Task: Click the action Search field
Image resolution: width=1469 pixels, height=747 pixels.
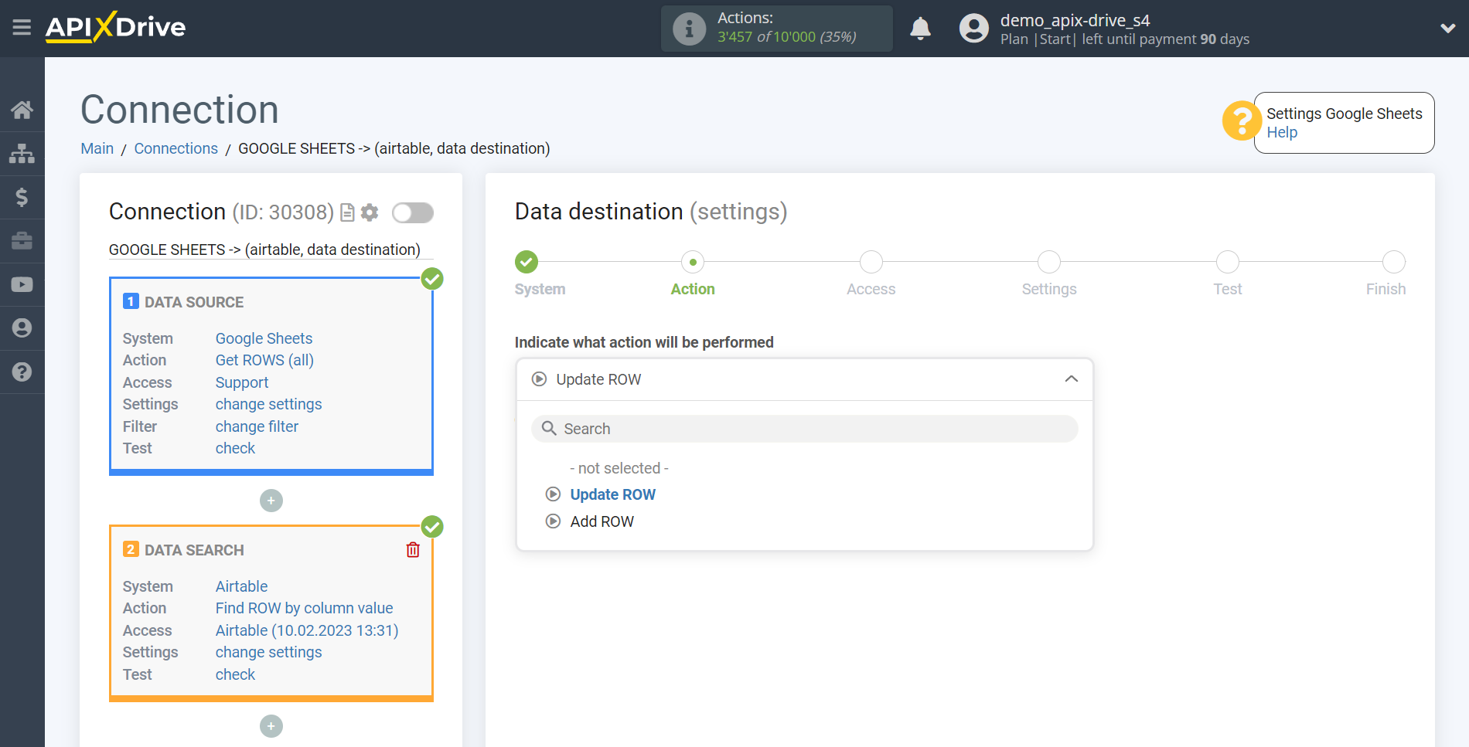Action: (804, 429)
